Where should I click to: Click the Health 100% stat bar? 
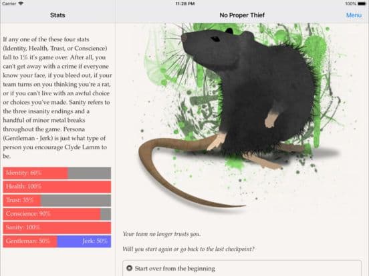(57, 187)
